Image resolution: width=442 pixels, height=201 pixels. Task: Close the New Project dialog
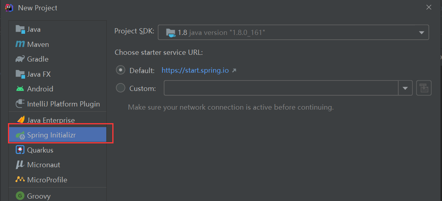tap(429, 8)
